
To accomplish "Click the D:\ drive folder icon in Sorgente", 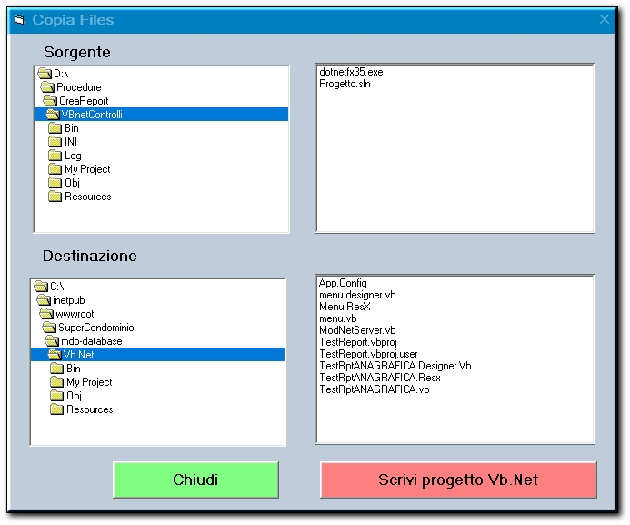I will pos(45,74).
